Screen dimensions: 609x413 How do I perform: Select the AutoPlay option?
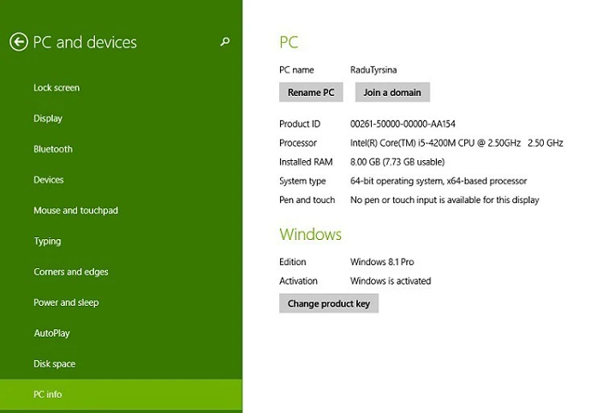pos(51,333)
